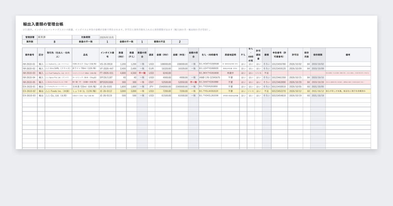Select case number EX-2610-01
Image resolution: width=393 pixels, height=206 pixels.
[x=30, y=87]
